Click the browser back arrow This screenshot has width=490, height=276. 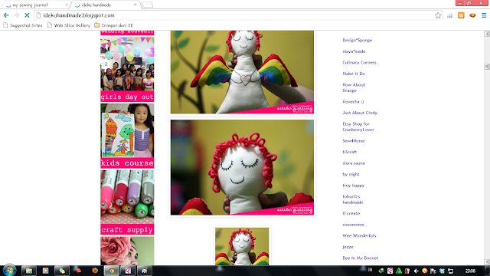point(6,15)
